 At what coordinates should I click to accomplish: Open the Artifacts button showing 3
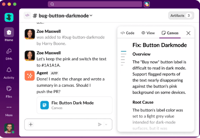pyautogui.click(x=181, y=15)
